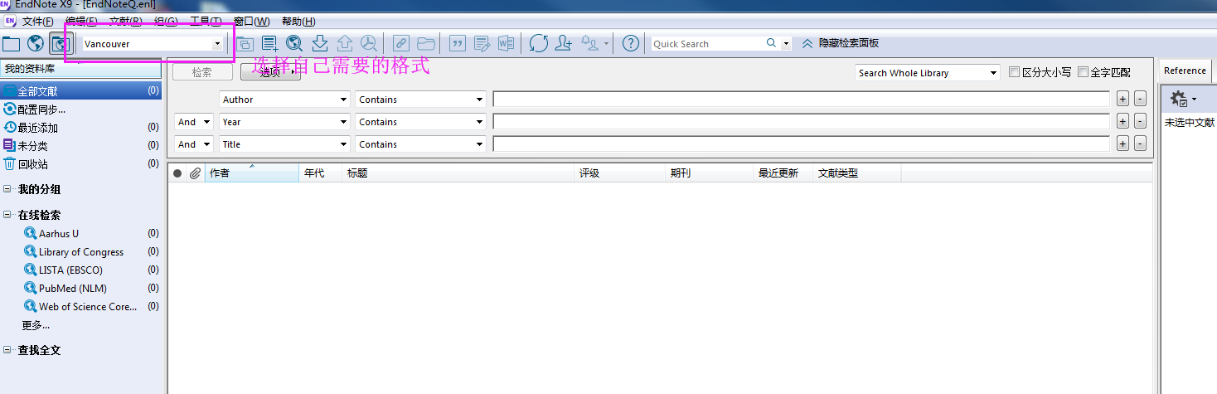Enable 全字匹配 match words checkbox

(1083, 73)
